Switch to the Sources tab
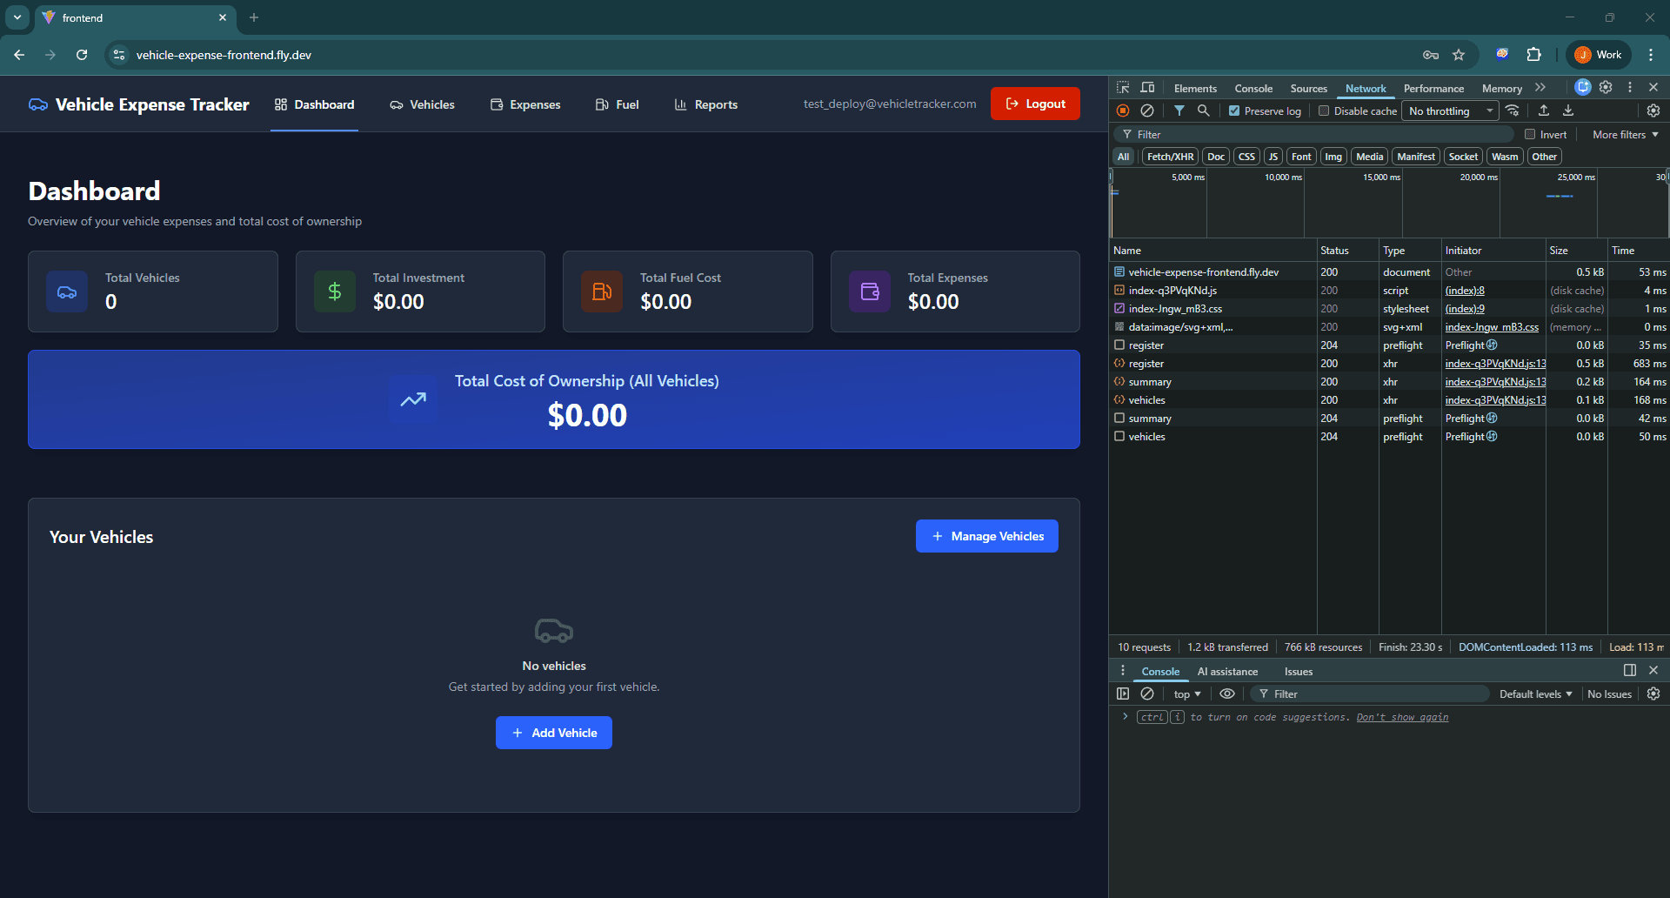The width and height of the screenshot is (1670, 898). 1308,88
